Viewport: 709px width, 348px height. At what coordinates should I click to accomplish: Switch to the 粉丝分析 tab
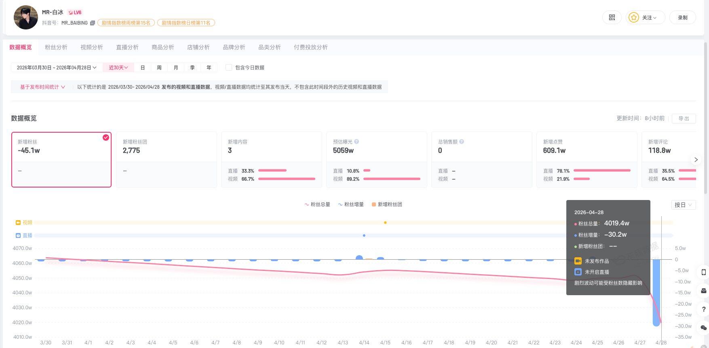coord(56,47)
